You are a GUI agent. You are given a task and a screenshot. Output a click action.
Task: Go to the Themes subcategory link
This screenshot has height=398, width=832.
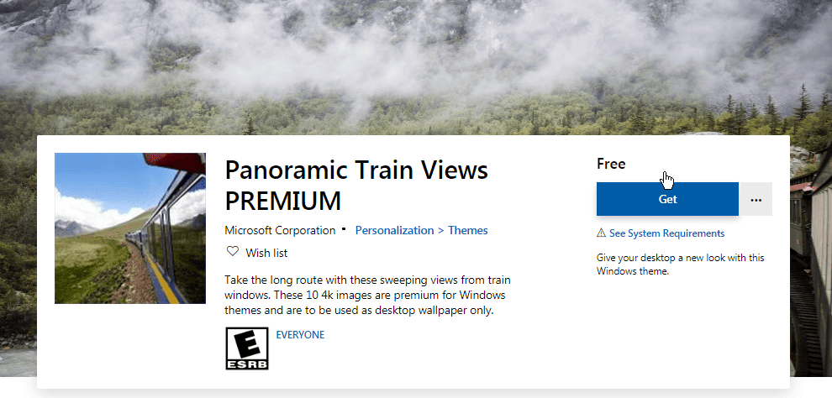click(468, 230)
